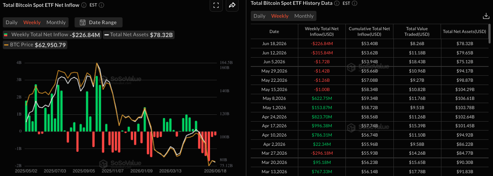Image resolution: width=493 pixels, height=176 pixels.
Task: Calendar icon in the Date Range button
Action: click(83, 23)
